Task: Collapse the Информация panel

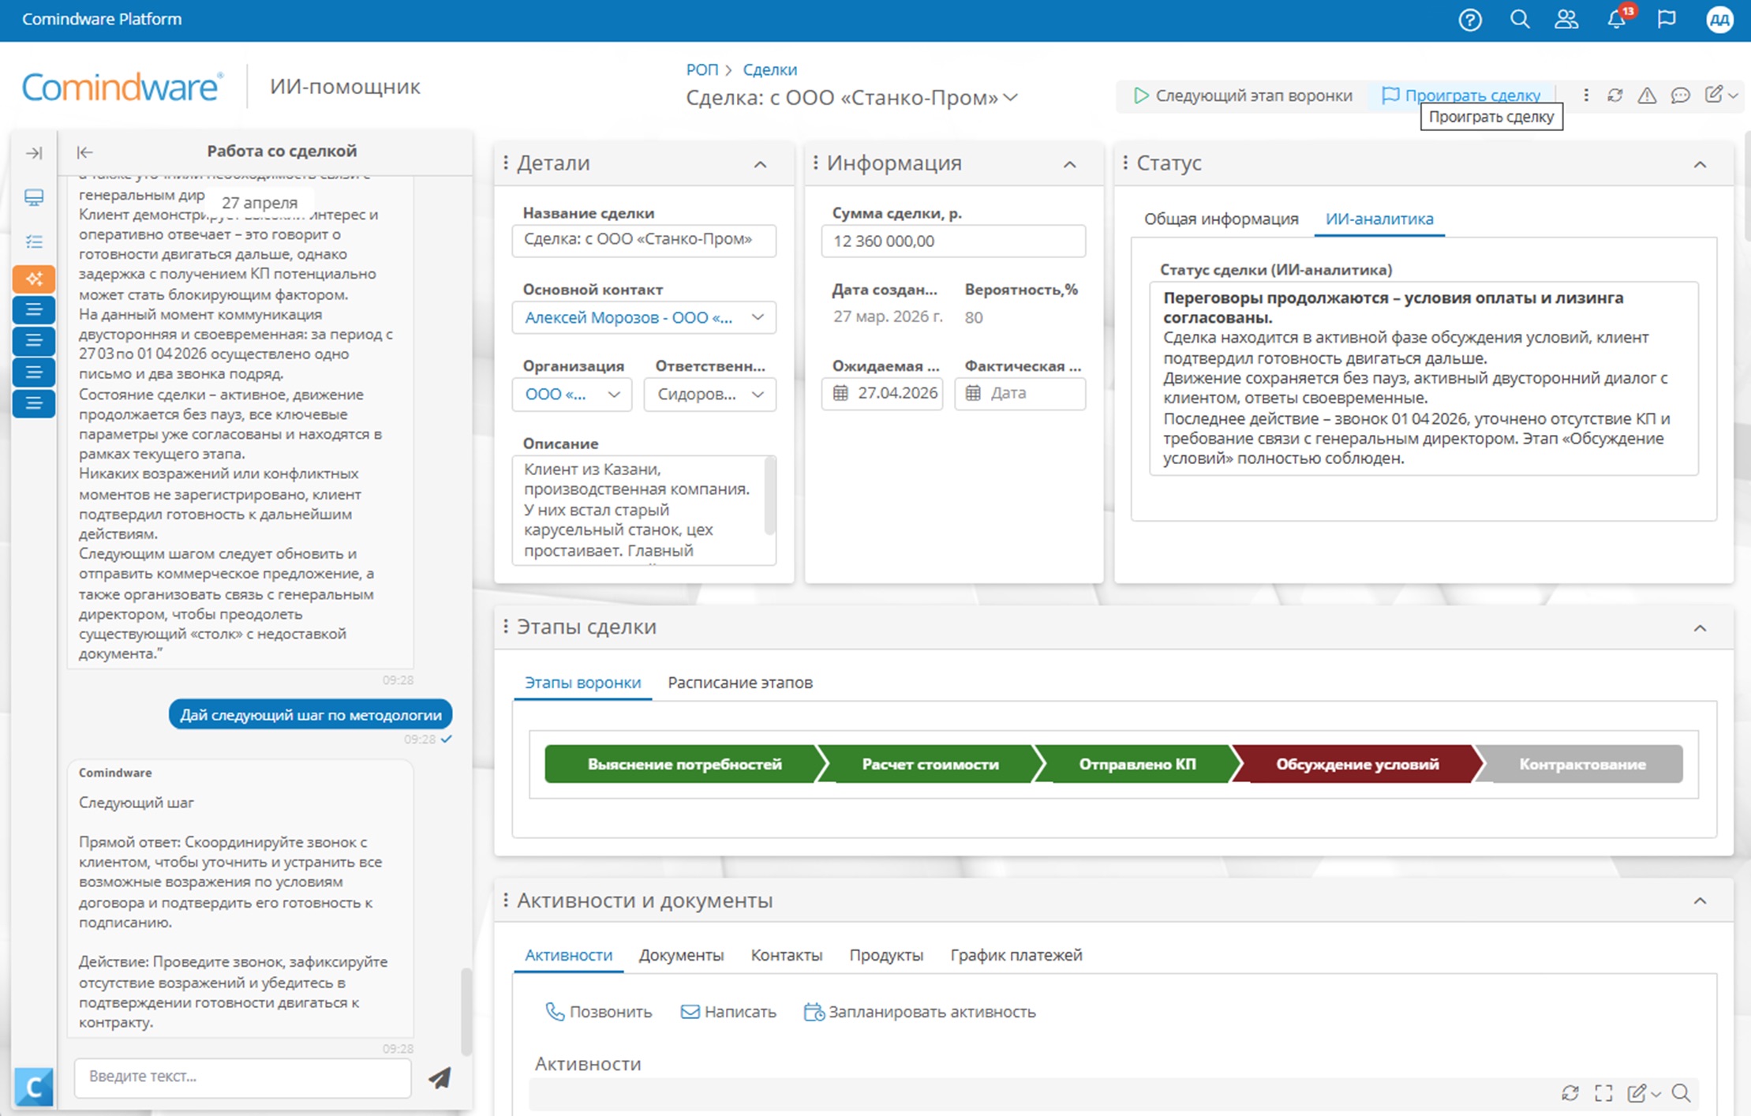Action: point(1069,164)
